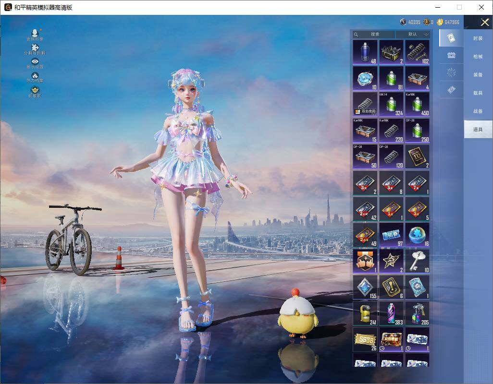Switch to the 战备 tab
The height and width of the screenshot is (384, 493).
478,111
